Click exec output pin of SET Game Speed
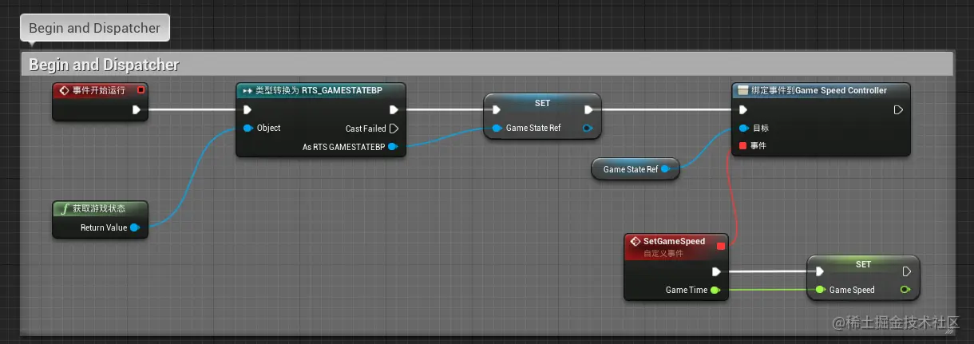 [906, 271]
